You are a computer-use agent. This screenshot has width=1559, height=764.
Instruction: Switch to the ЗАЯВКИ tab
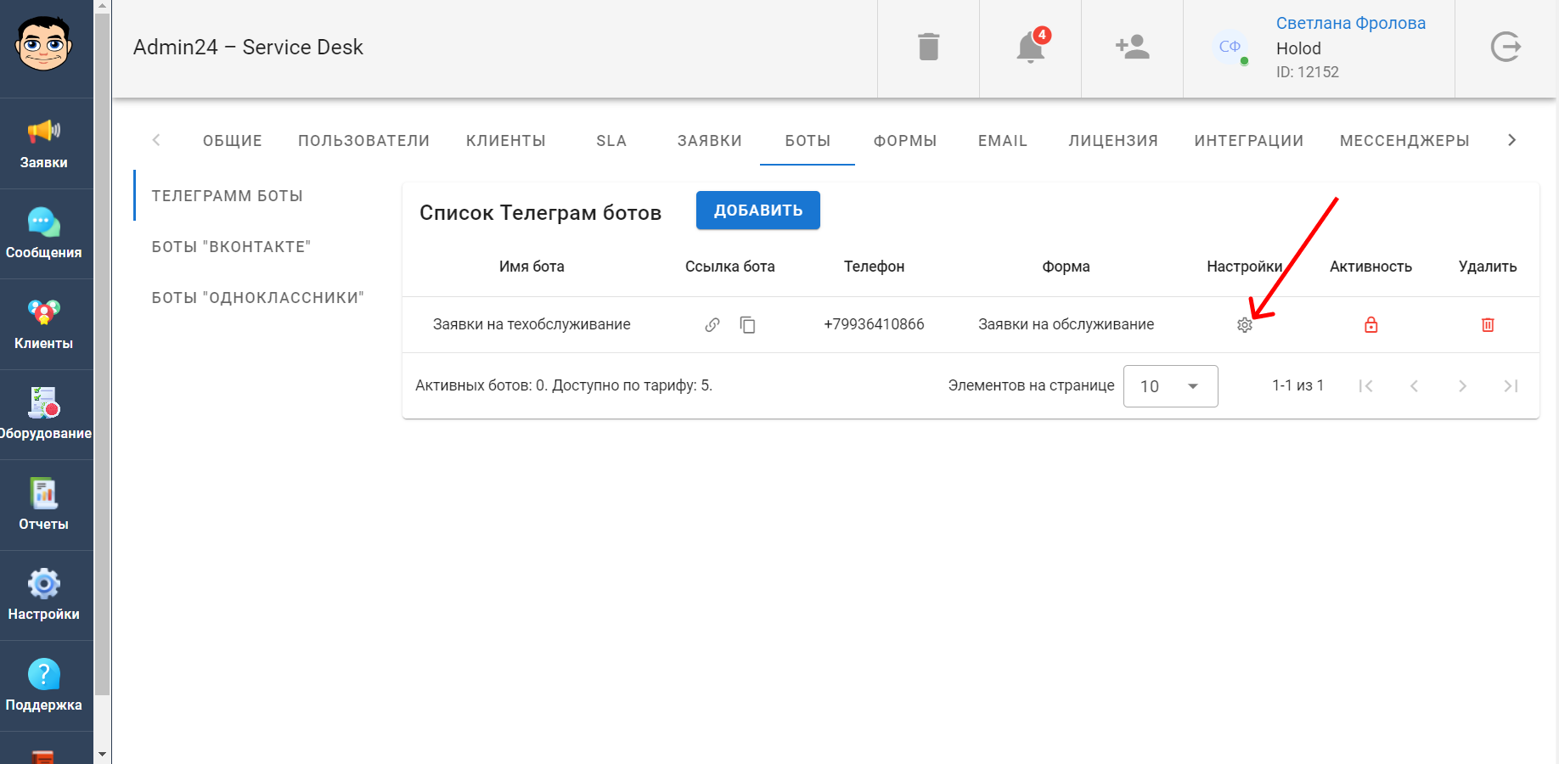[710, 141]
